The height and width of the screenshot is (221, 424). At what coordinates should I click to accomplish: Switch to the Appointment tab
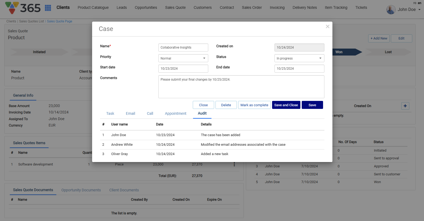tap(175, 113)
